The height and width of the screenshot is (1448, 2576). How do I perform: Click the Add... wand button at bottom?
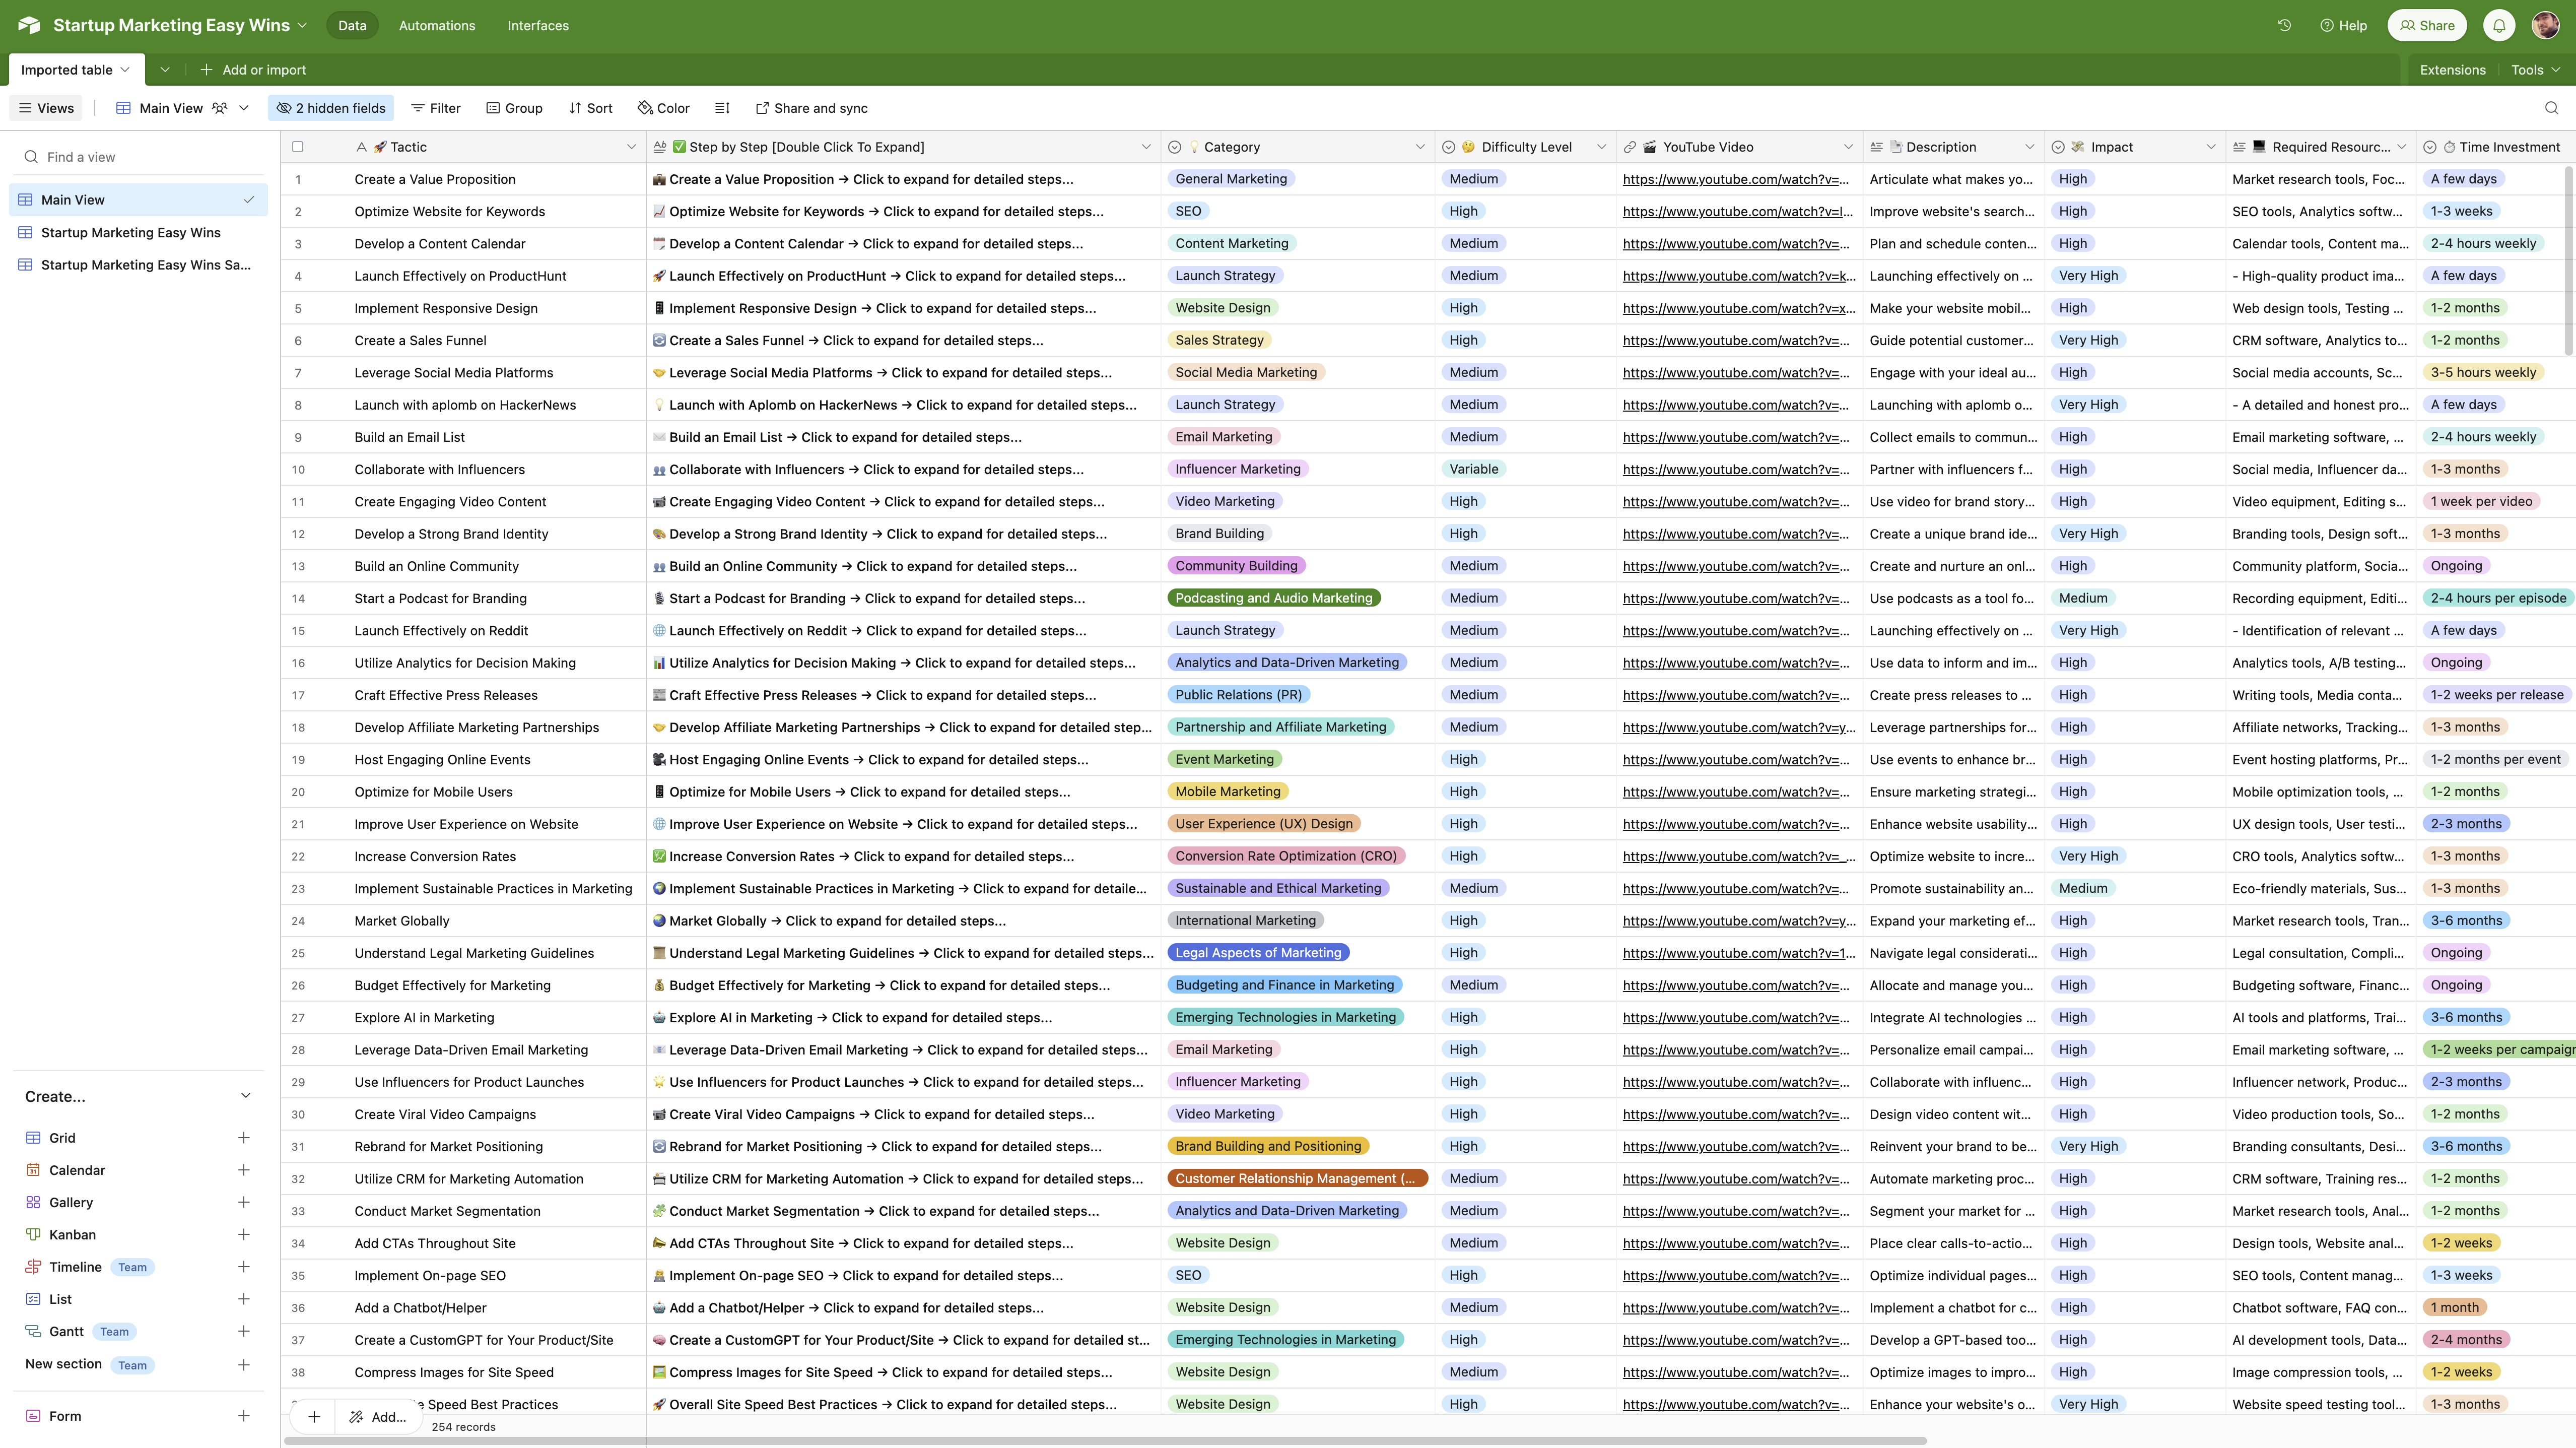tap(378, 1416)
